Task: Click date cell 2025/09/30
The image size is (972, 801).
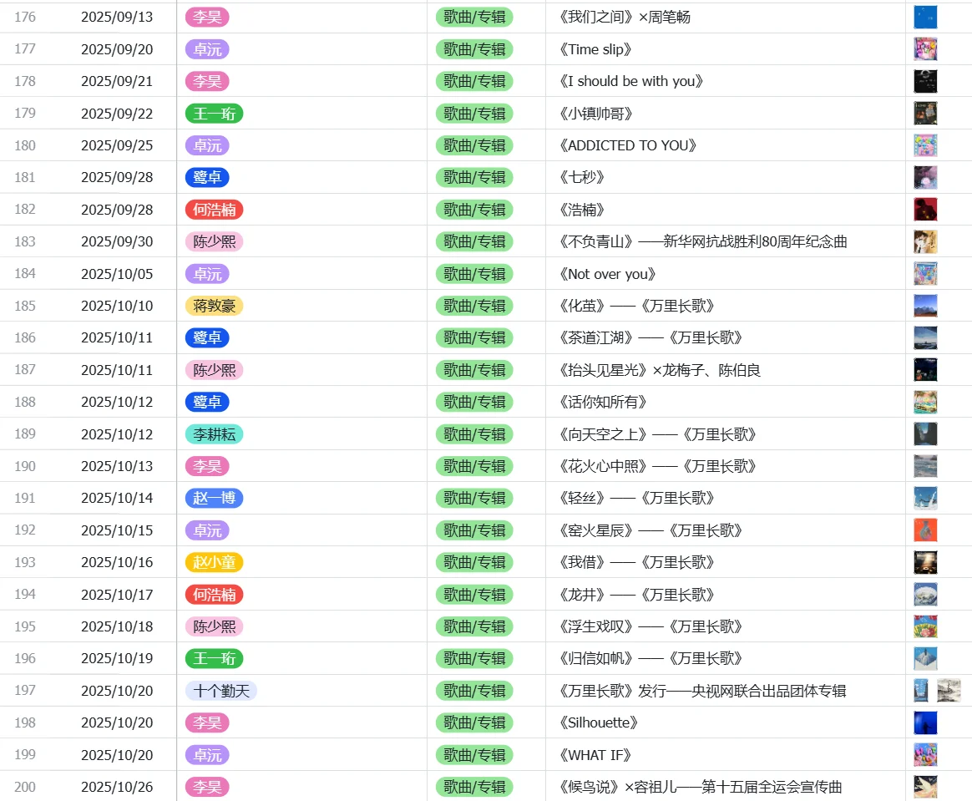Action: [x=117, y=241]
